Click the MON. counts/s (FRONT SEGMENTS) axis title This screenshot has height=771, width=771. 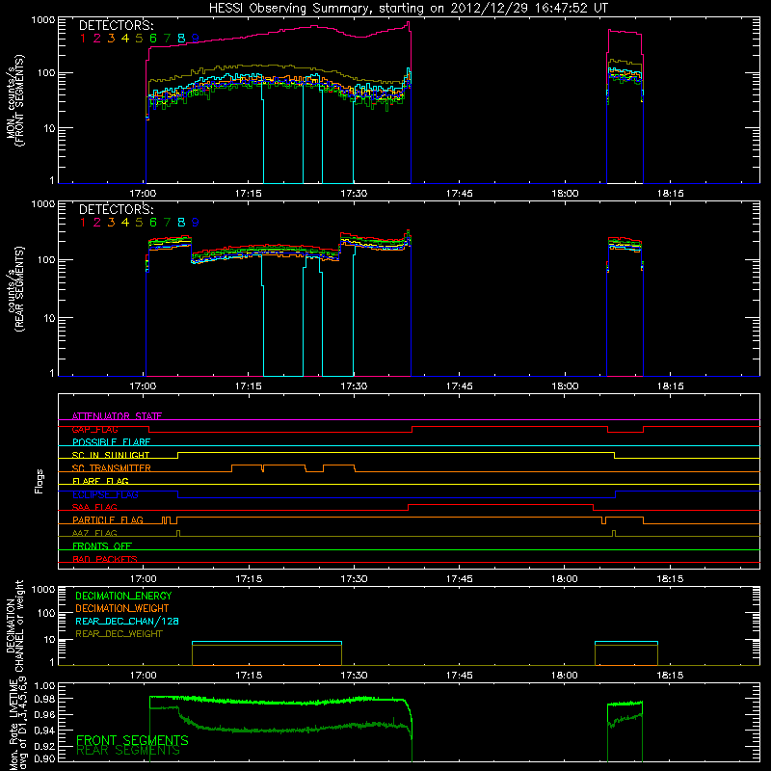pyautogui.click(x=14, y=100)
